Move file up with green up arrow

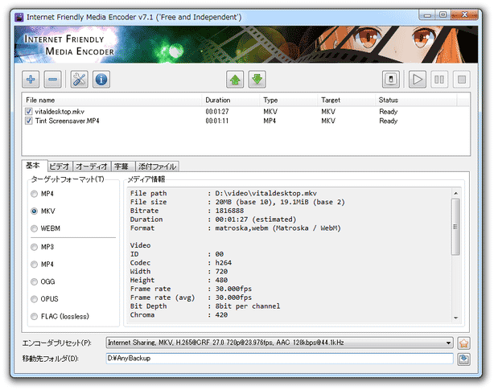coord(235,80)
